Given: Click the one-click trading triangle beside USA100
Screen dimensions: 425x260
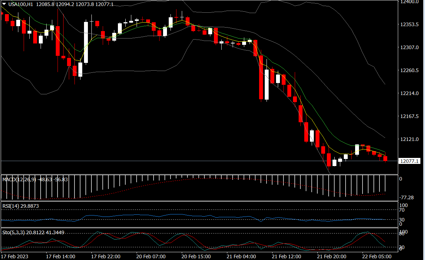Looking at the screenshot, I should [4, 4].
